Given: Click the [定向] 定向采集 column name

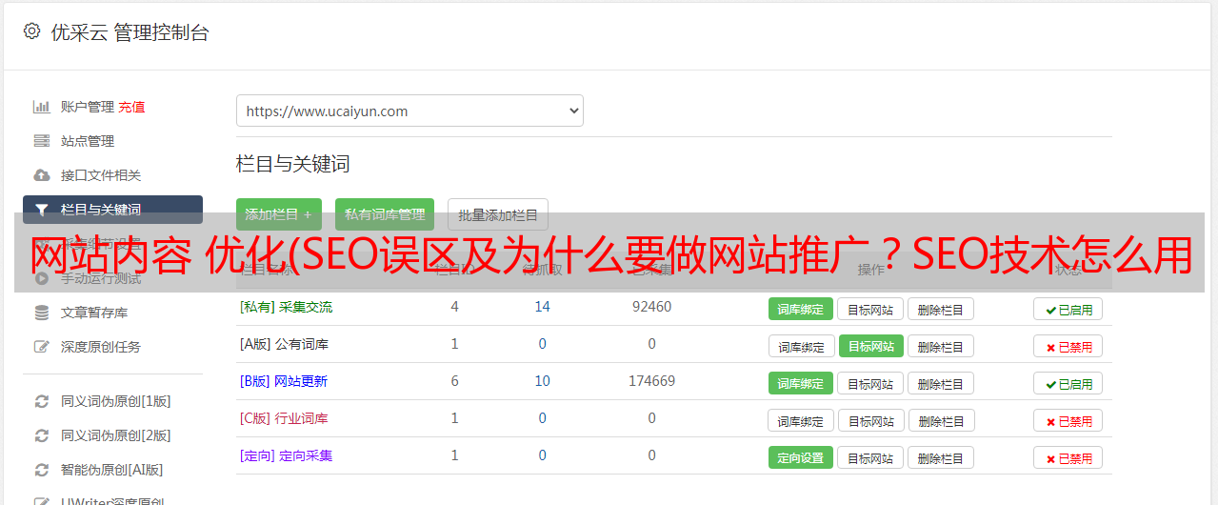Looking at the screenshot, I should click(x=286, y=455).
